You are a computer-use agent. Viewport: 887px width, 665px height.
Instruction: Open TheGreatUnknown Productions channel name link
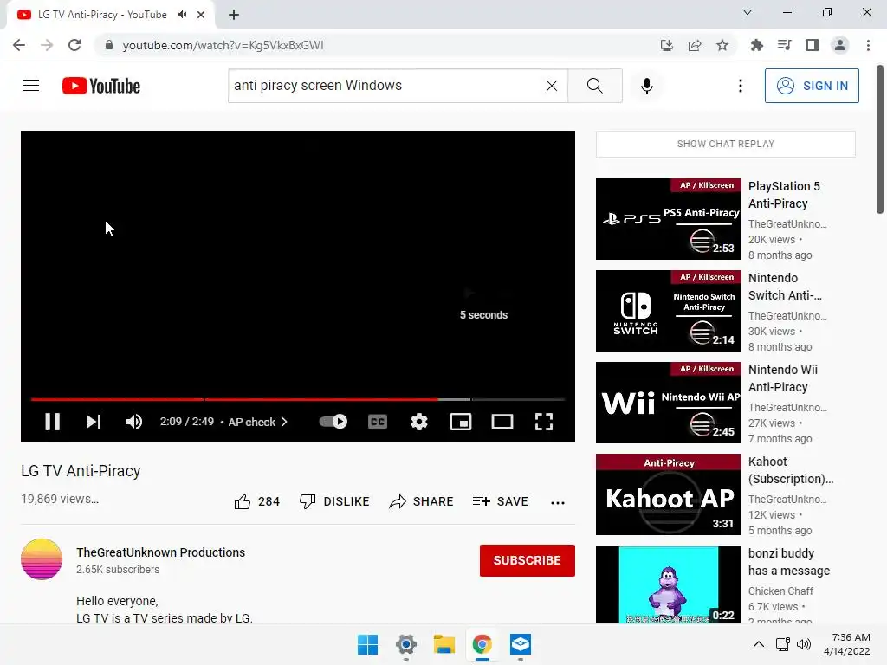[x=160, y=552]
